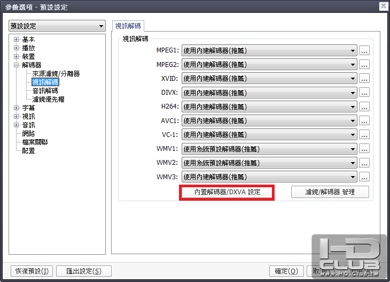Open the 預設設定 profile dropdown

tap(57, 26)
